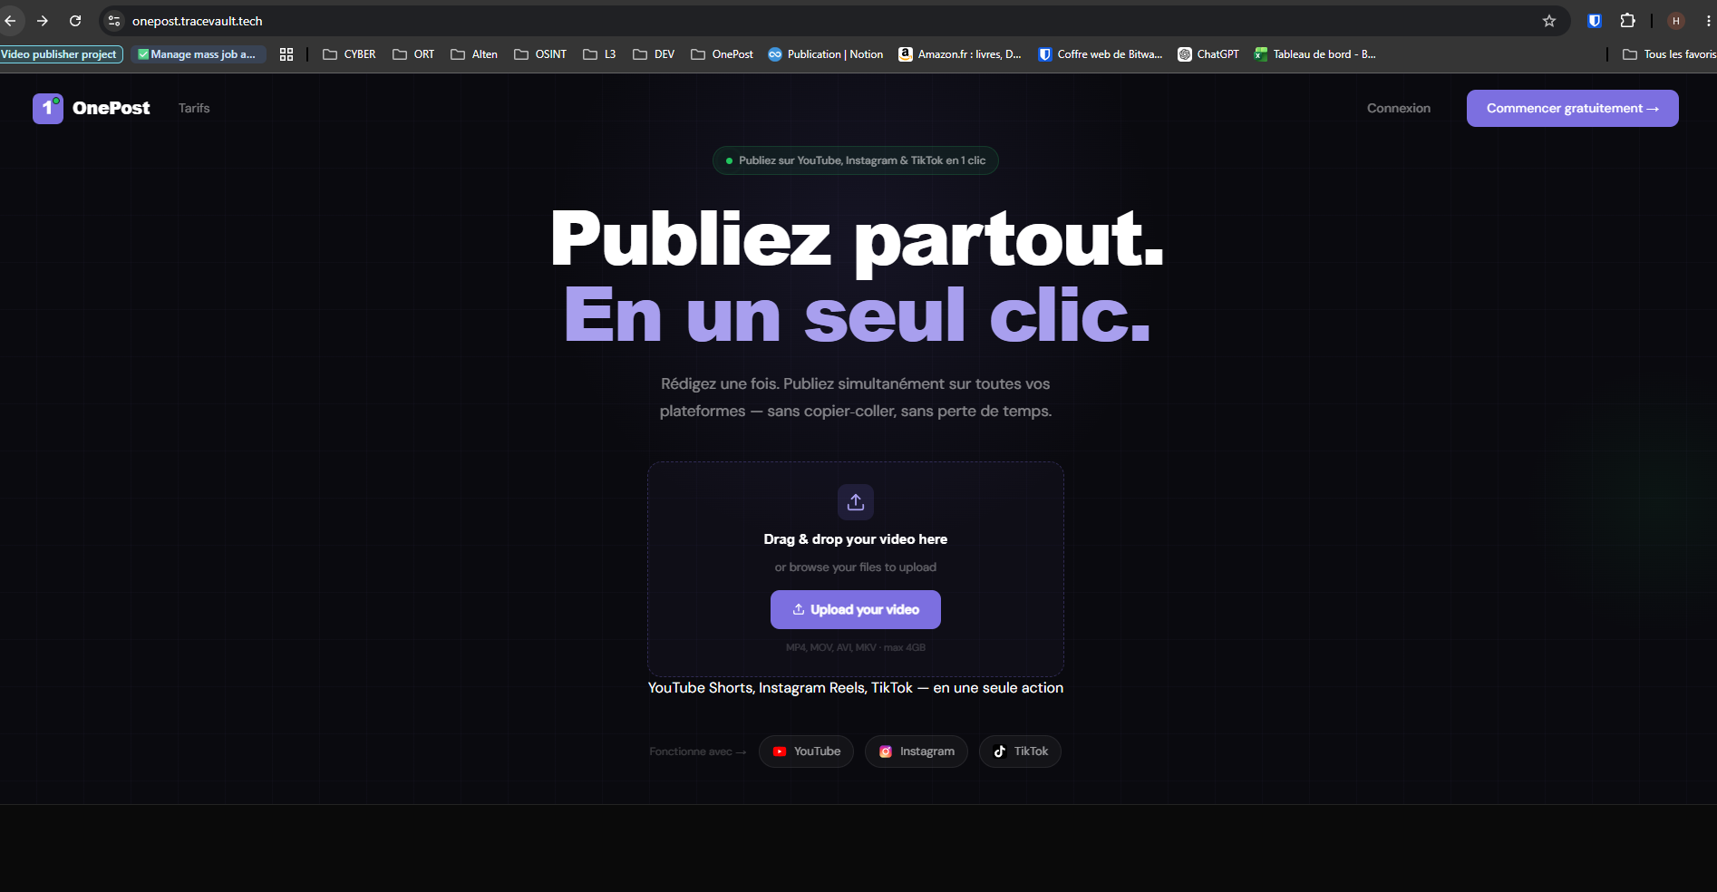Bookmark this page with the star icon
Screen dimensions: 1717x892
pyautogui.click(x=1549, y=21)
